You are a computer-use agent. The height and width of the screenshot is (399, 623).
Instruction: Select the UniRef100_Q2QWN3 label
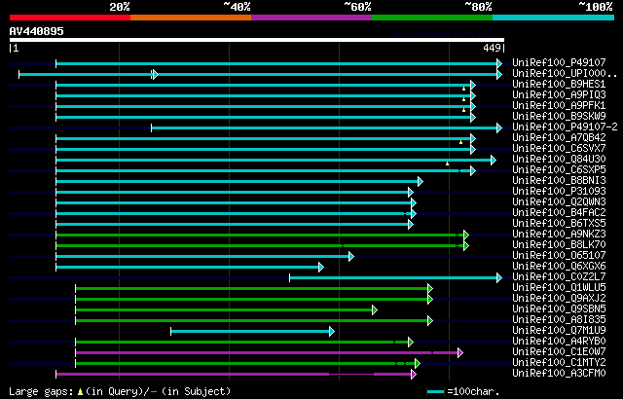(x=559, y=202)
